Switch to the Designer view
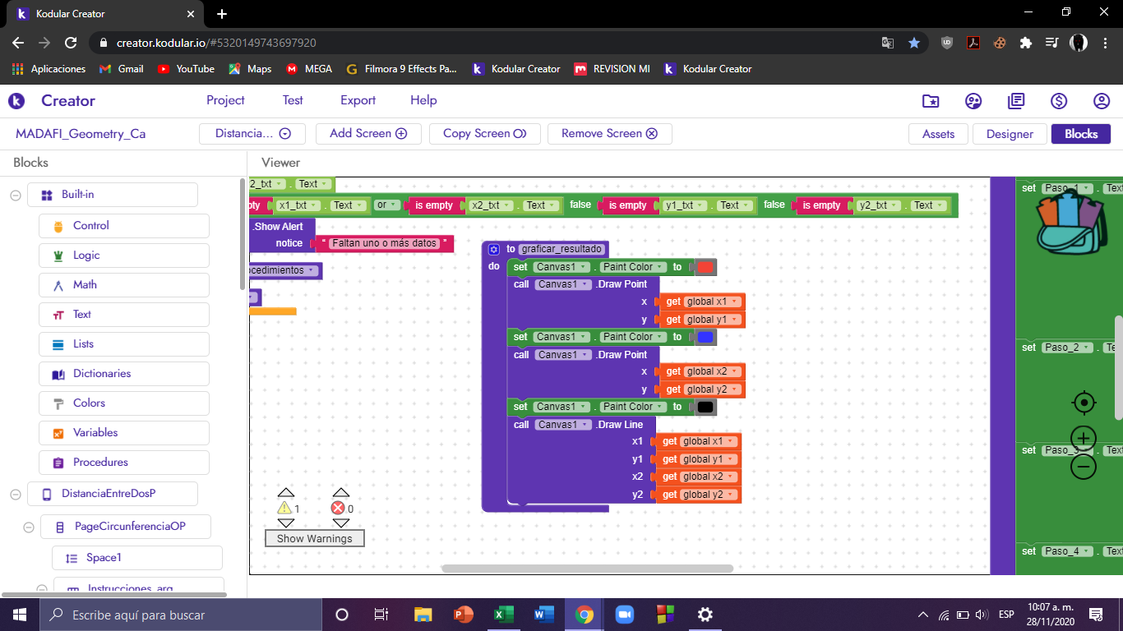1123x631 pixels. (x=1010, y=134)
